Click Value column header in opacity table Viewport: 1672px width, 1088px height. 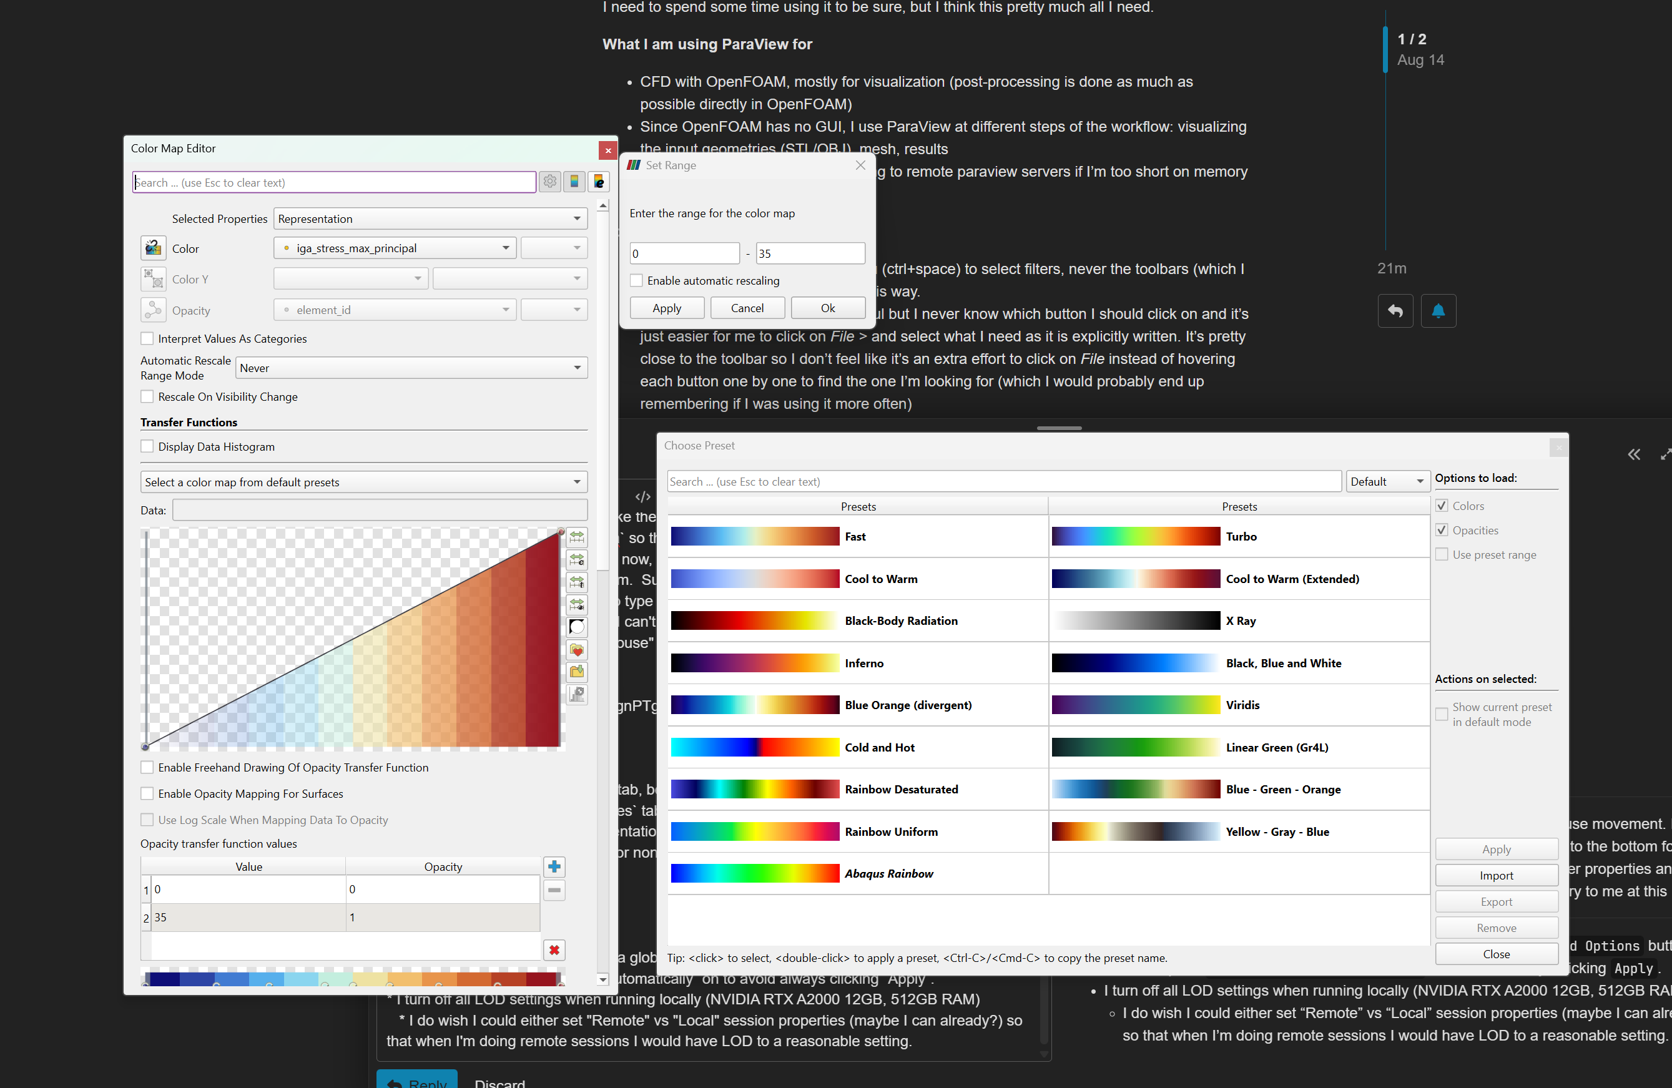tap(248, 866)
